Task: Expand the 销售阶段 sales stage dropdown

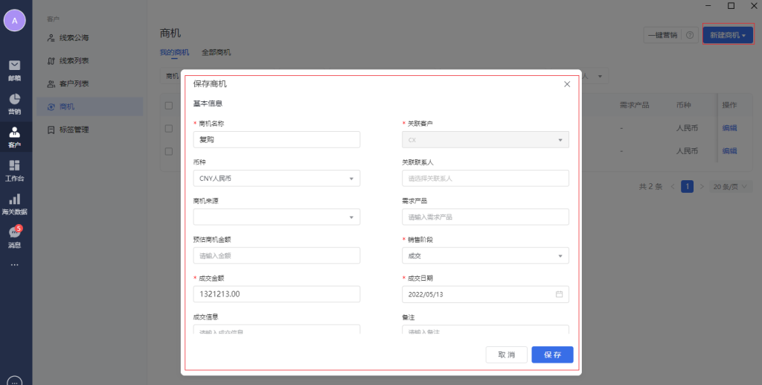Action: tap(485, 255)
